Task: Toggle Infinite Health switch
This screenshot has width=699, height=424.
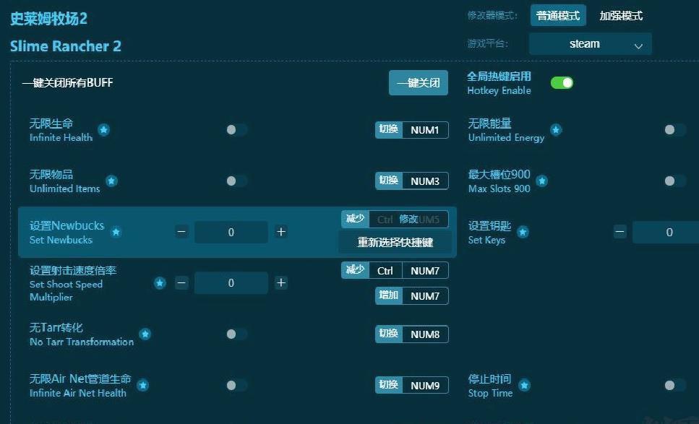Action: click(236, 129)
